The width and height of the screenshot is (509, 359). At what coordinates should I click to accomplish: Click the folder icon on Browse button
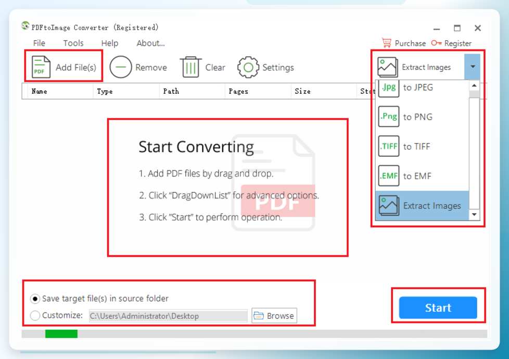tap(258, 315)
